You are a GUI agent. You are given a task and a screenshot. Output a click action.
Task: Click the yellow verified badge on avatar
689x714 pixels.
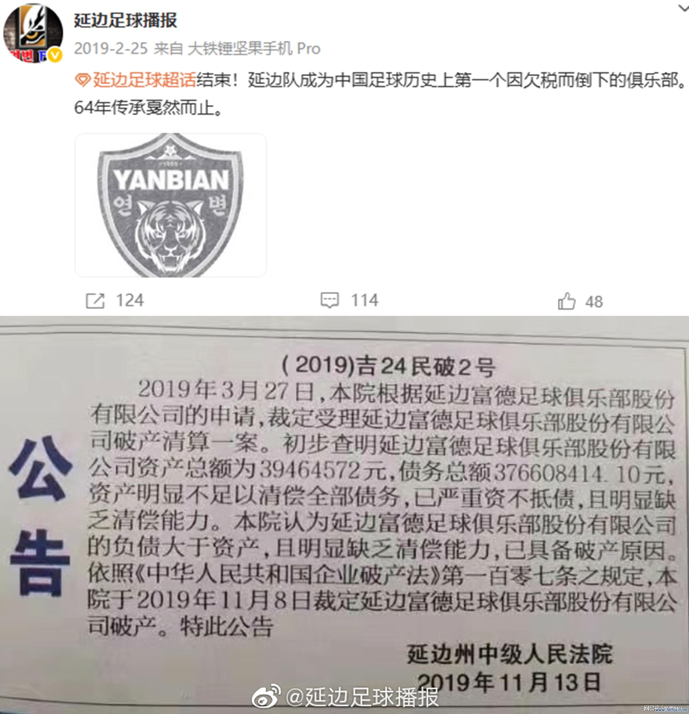55,55
